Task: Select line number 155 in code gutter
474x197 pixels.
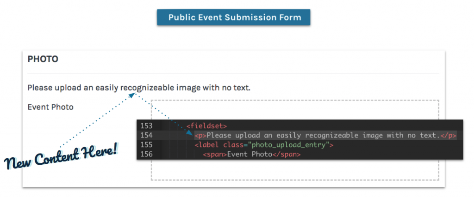Action: coord(146,145)
